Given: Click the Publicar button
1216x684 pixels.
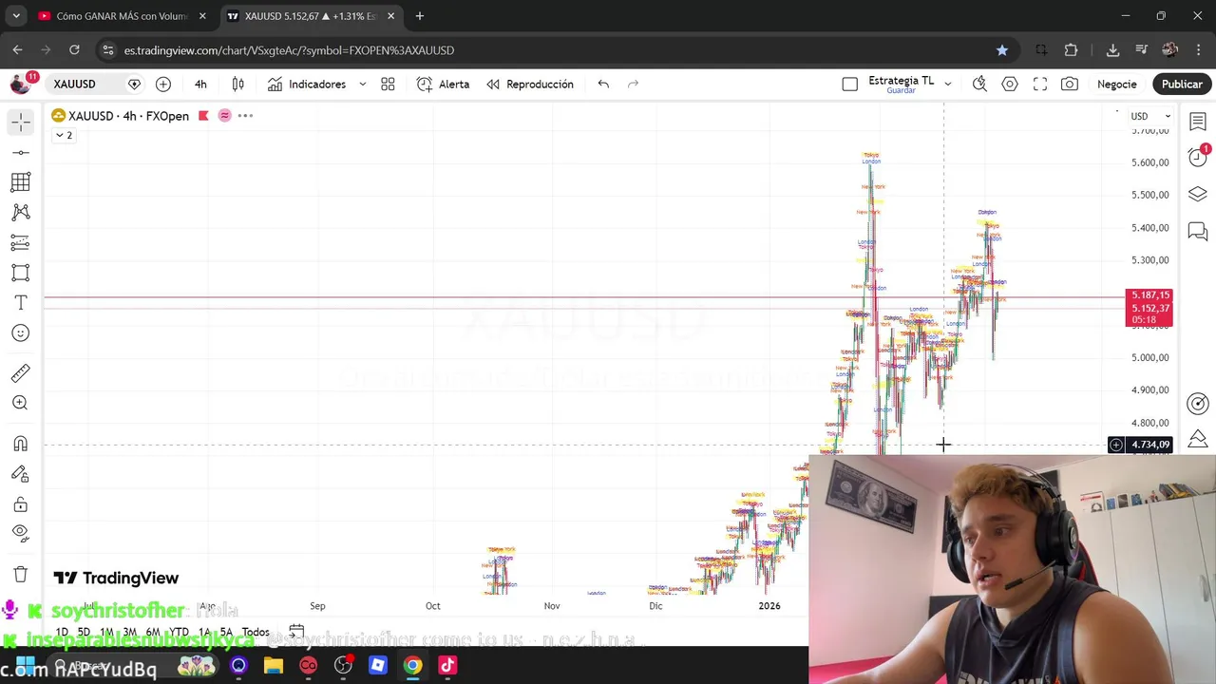Looking at the screenshot, I should [1182, 84].
